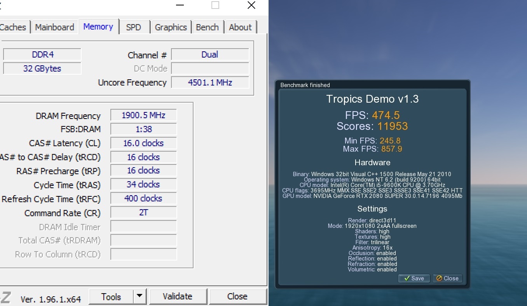Click the Uncore Frequency 4501.1 MHz value

click(210, 82)
